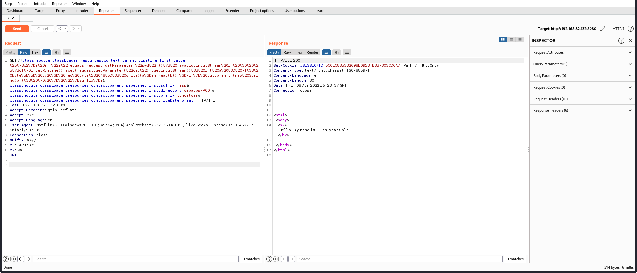The image size is (637, 273).
Task: Select request Pretty view
Action: tap(10, 52)
